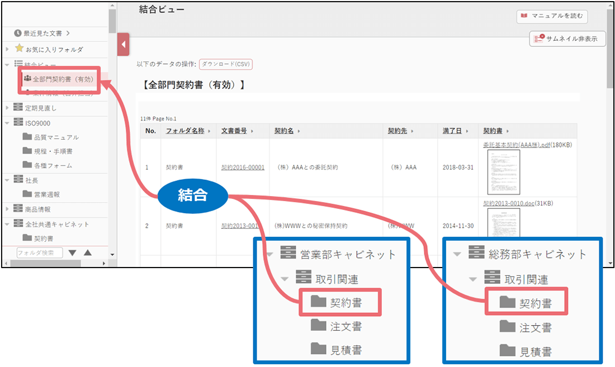Expand the 定期見直し cabinet
The height and width of the screenshot is (367, 615).
(7, 108)
